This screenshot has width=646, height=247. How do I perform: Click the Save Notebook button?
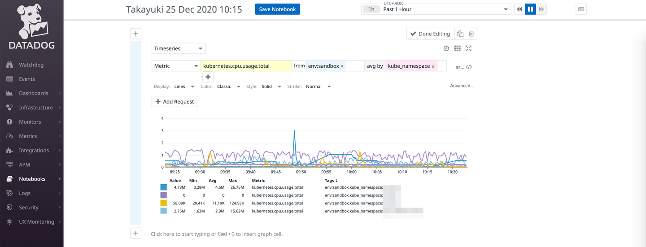click(277, 9)
